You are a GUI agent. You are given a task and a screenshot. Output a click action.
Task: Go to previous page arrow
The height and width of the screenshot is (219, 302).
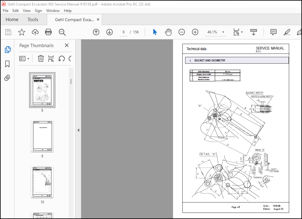coord(96,32)
